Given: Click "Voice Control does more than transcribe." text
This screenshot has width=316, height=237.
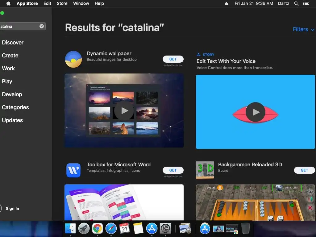Looking at the screenshot, I should point(235,68).
